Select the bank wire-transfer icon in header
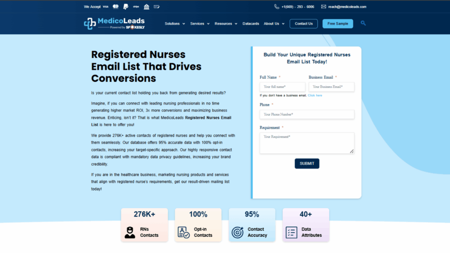Image resolution: width=450 pixels, height=253 pixels. [146, 7]
